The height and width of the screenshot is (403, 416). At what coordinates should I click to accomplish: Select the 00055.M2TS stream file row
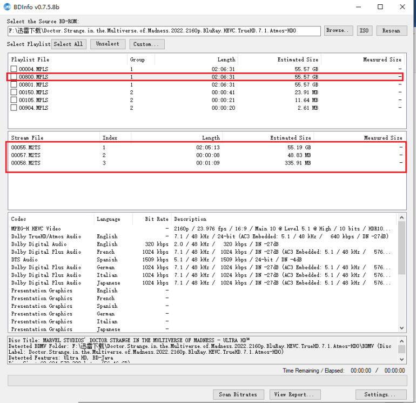[26, 148]
